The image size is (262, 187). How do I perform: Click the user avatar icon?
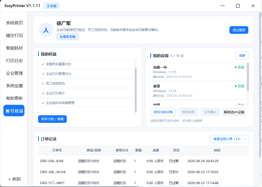click(x=46, y=30)
